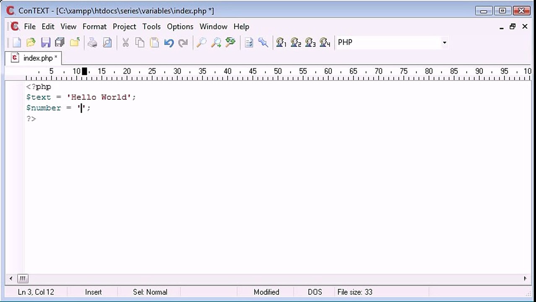Click the ConTEXT icon in menu bar
The image size is (536, 302).
15,26
